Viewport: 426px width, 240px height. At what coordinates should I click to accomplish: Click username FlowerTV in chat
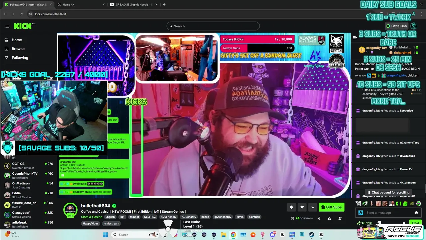pos(406,169)
